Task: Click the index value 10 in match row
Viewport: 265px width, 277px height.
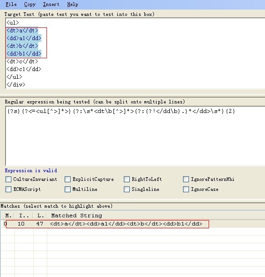Action: pos(21,224)
